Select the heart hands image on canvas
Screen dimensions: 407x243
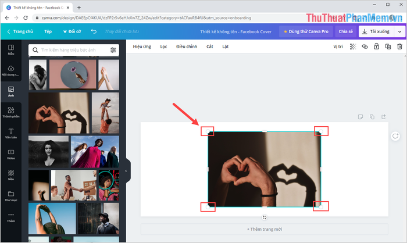click(265, 169)
